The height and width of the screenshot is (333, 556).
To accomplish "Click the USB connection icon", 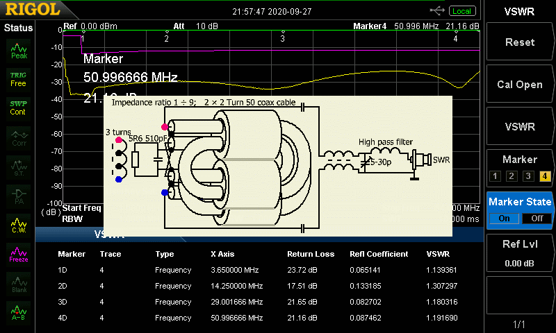I will 438,10.
